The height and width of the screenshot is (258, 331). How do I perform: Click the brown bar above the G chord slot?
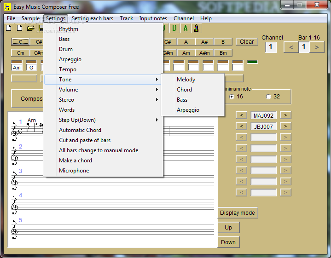tap(31, 62)
